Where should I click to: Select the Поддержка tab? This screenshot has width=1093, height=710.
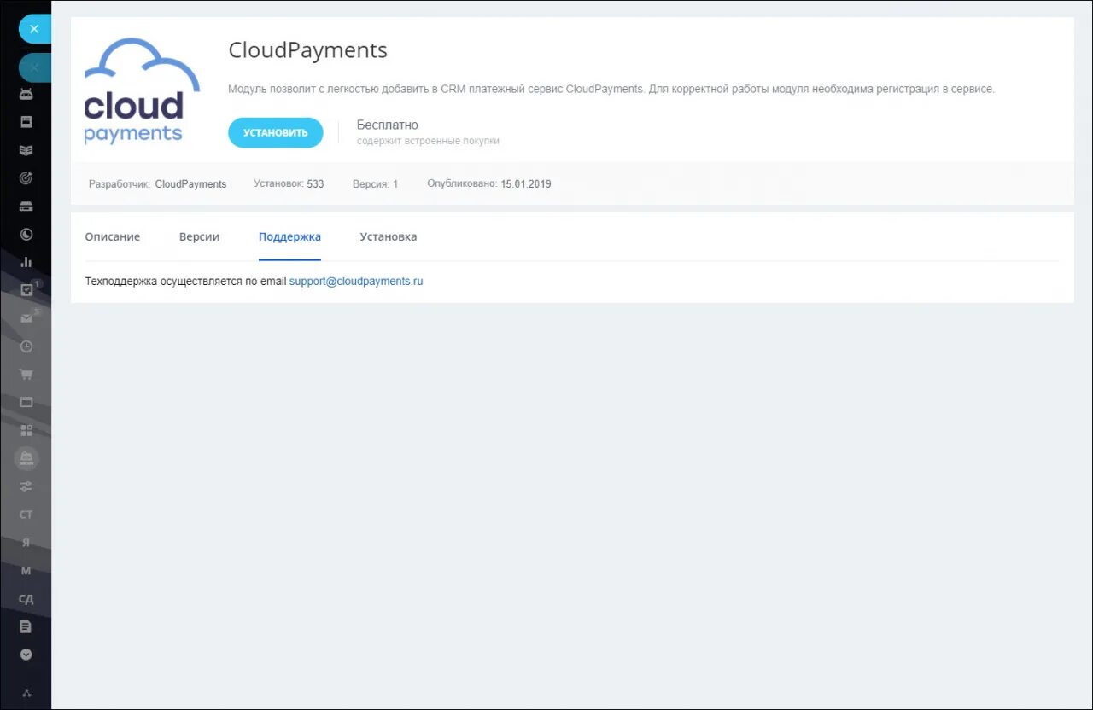(x=289, y=236)
